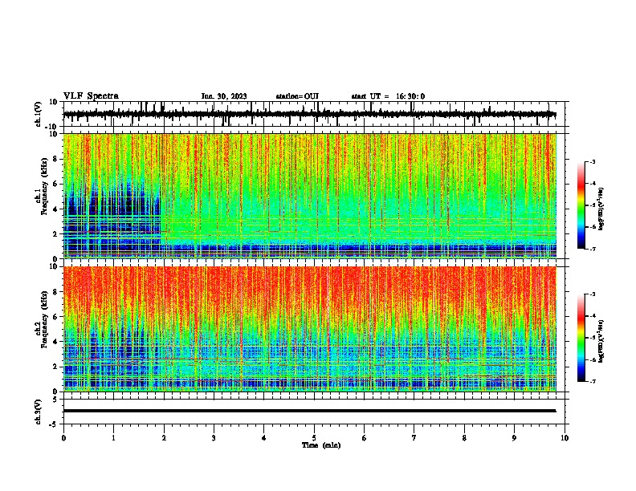This screenshot has height=491, width=636.
Task: Click the 'VLF Spectra' plot title
Action: coord(91,96)
